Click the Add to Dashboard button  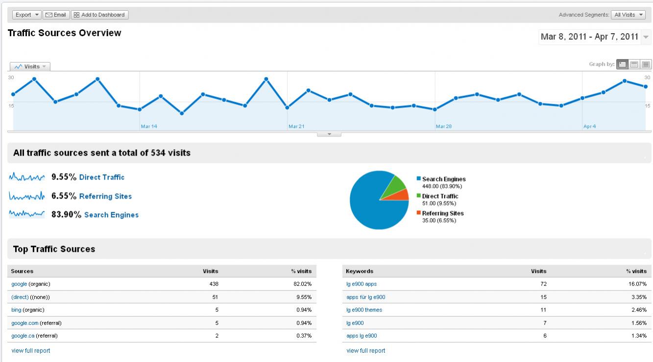point(100,15)
